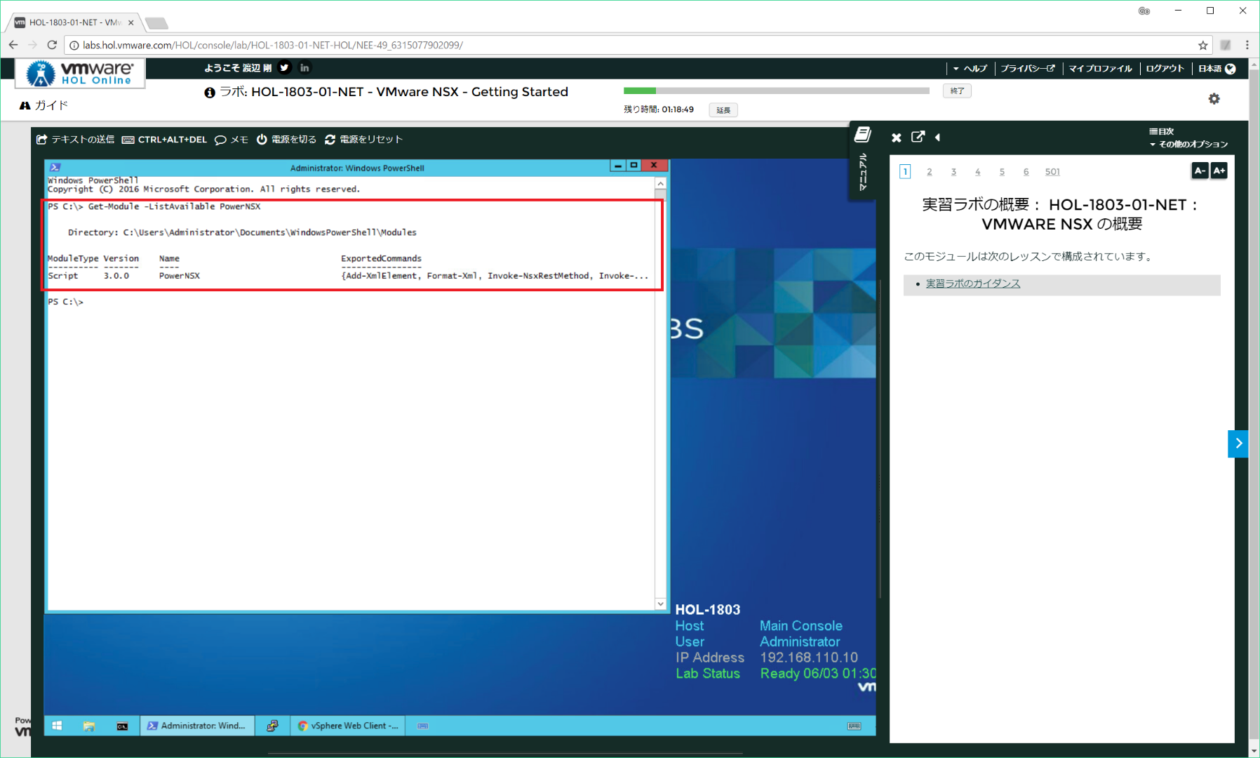Open Chrome three-dot menu
1260x758 pixels.
click(1247, 45)
